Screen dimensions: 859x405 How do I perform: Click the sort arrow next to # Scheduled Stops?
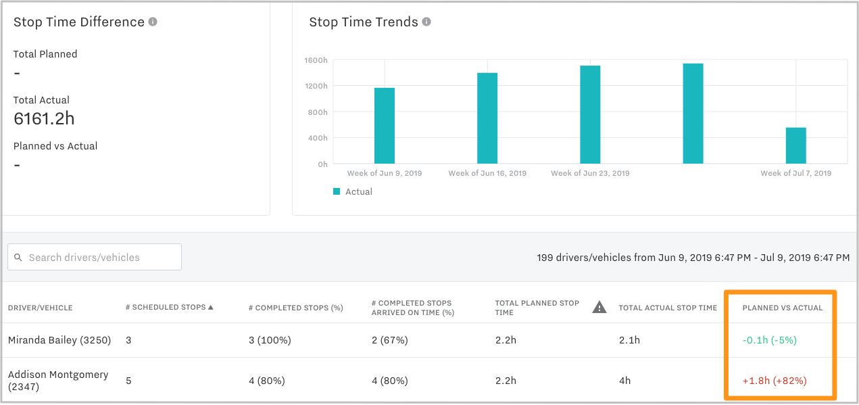tap(211, 308)
